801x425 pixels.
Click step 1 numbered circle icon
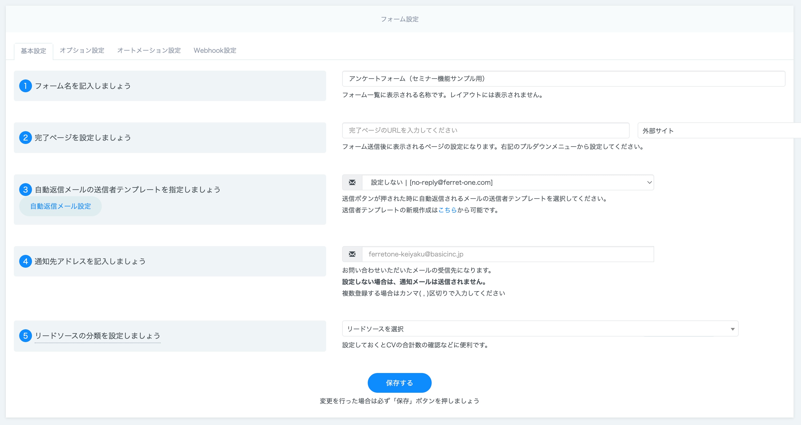tap(26, 86)
